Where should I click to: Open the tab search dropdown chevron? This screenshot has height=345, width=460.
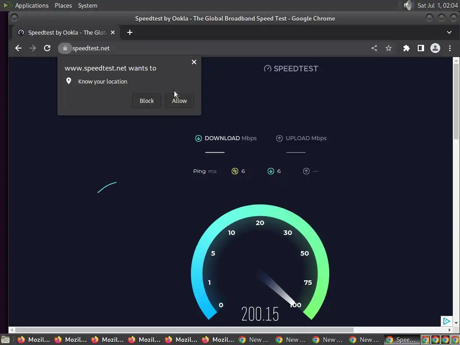pyautogui.click(x=449, y=32)
